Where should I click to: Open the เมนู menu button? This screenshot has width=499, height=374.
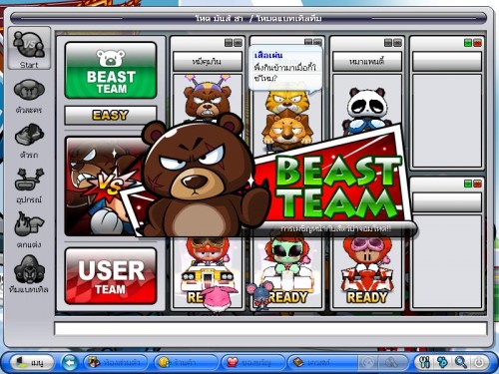click(x=32, y=362)
